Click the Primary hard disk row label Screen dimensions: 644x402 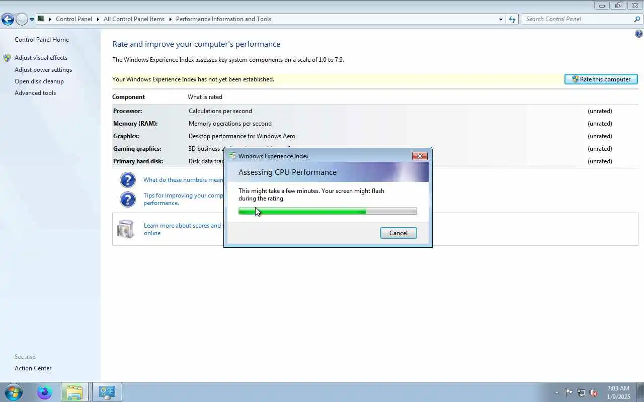click(x=138, y=161)
